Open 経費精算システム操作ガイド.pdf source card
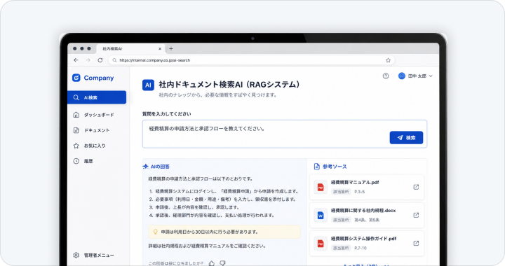This screenshot has width=505, height=266. [367, 243]
